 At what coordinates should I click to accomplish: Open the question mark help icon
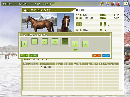coord(126,4)
